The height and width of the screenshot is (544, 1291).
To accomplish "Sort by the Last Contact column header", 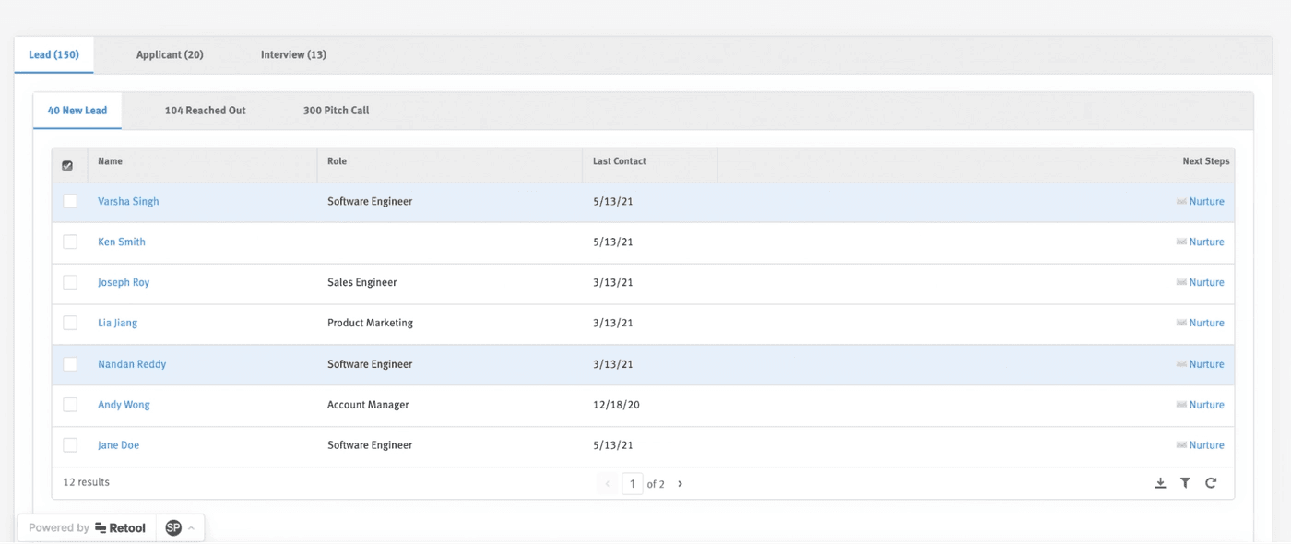I will tap(619, 161).
